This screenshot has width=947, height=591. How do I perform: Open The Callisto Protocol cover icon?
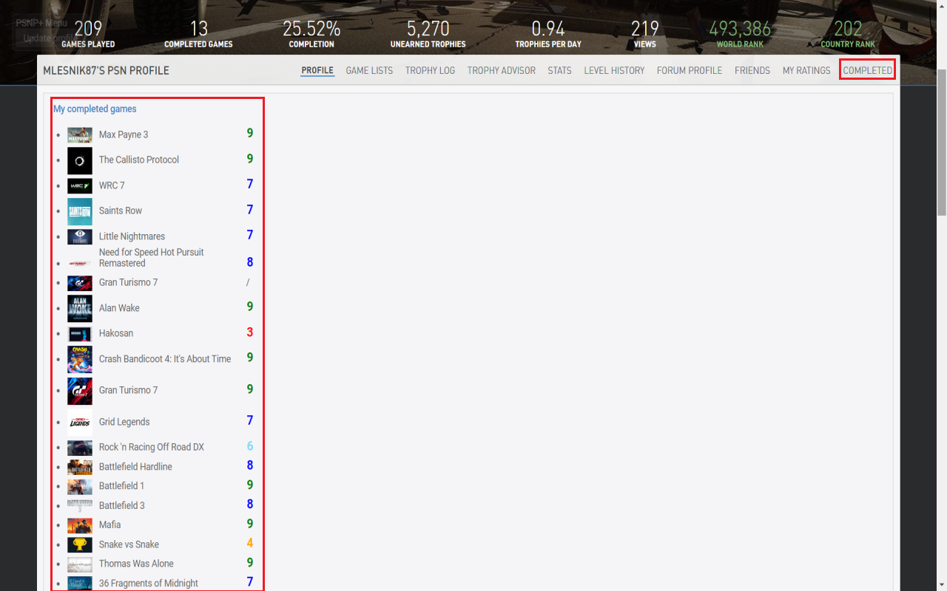(x=80, y=160)
